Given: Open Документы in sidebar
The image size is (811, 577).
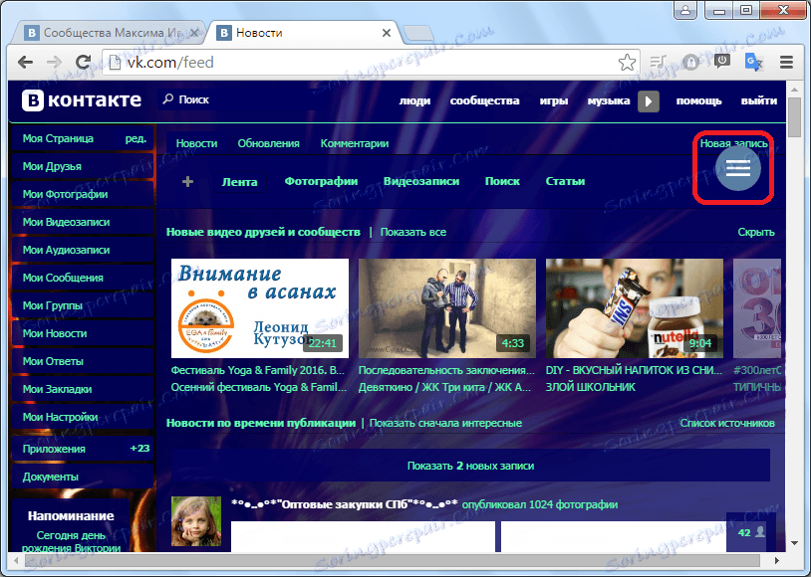Looking at the screenshot, I should click(83, 477).
